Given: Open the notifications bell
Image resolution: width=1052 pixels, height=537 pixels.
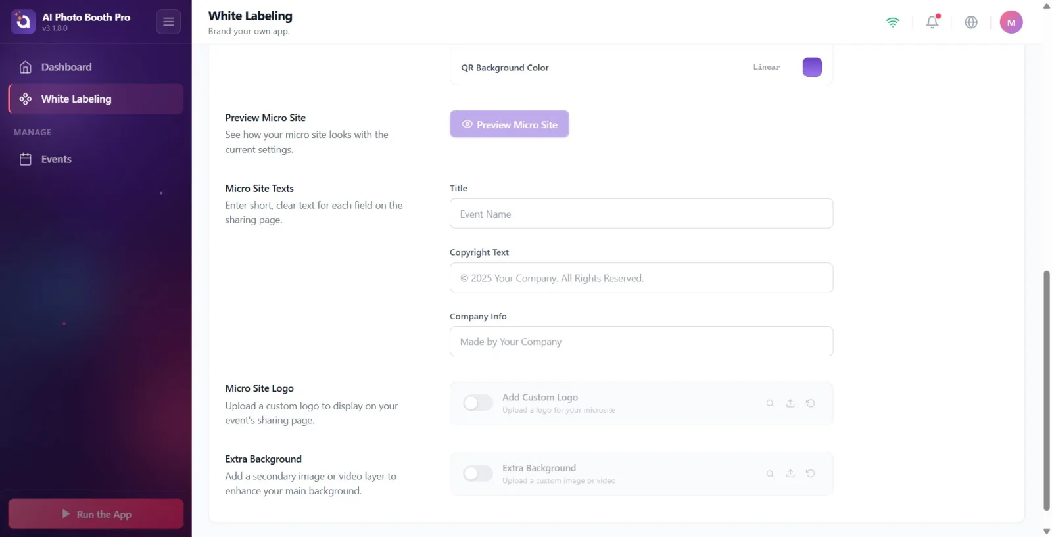Looking at the screenshot, I should click(932, 22).
